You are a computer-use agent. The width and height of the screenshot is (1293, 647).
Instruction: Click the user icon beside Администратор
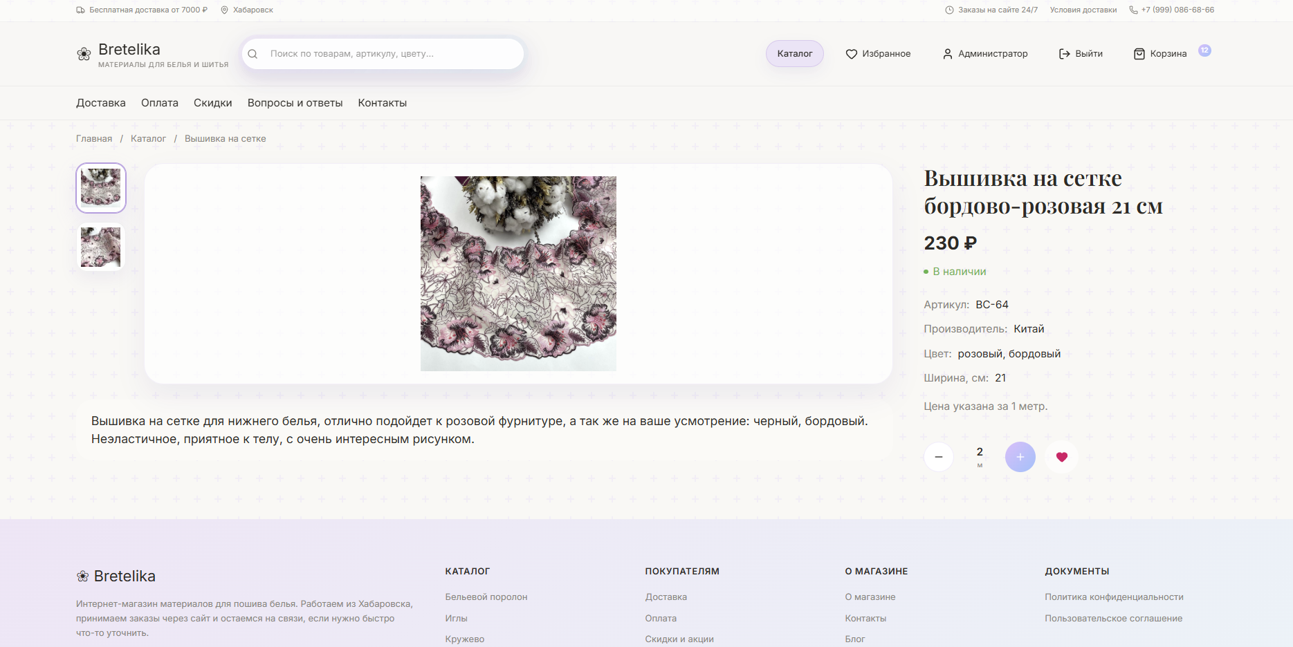[948, 54]
